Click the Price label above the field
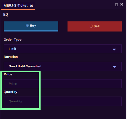Image resolution: width=127 pixels, height=119 pixels. coord(8,74)
